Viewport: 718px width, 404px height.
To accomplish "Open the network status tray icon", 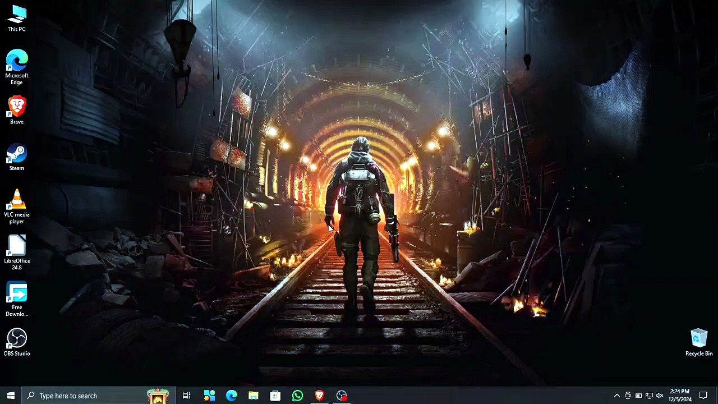I will point(649,396).
